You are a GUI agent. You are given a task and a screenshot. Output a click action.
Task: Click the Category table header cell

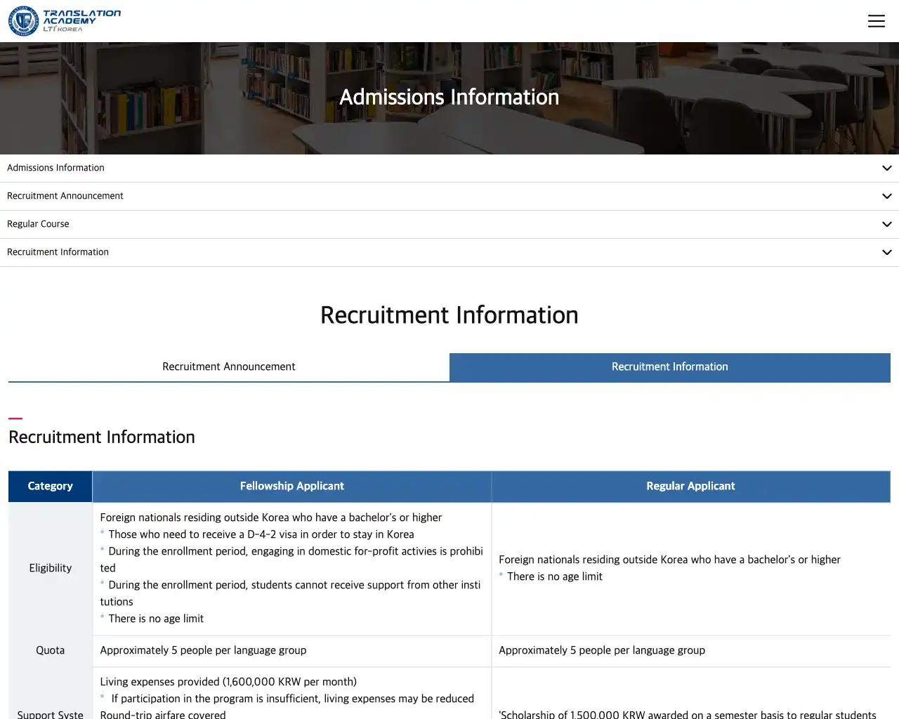tap(50, 486)
